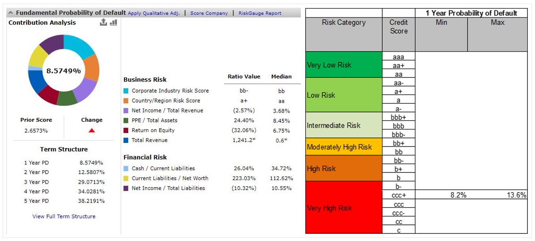Click the 8.5749% donut chart center
The image size is (535, 241).
tap(64, 71)
